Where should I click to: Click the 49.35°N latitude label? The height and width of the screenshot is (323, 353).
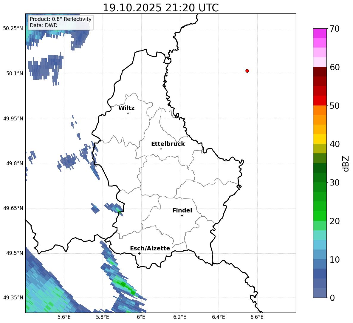[13, 298]
